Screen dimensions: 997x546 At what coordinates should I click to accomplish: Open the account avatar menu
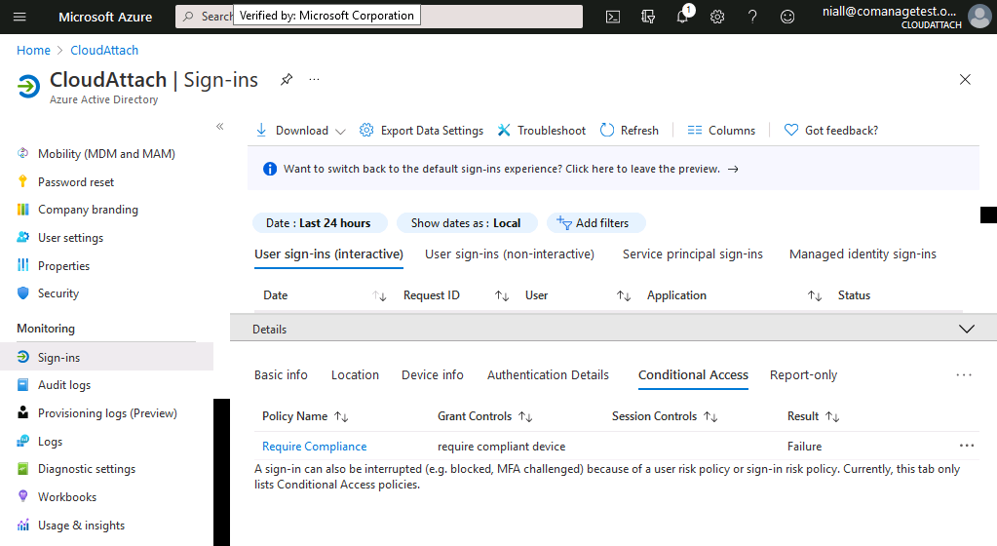coord(979,17)
